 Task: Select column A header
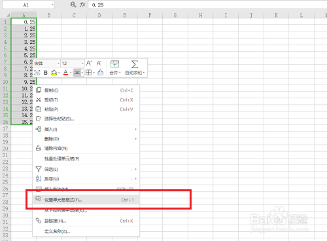tap(24, 15)
